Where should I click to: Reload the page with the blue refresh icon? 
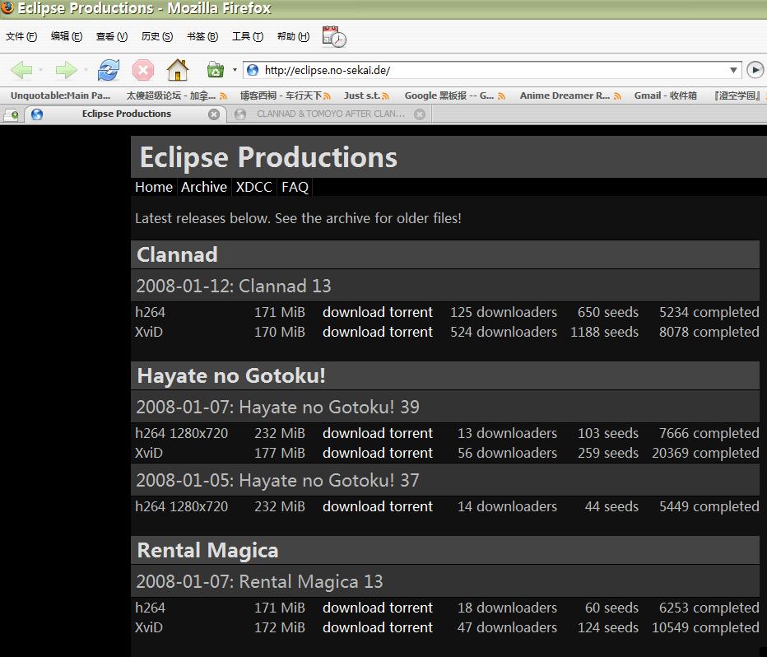108,71
